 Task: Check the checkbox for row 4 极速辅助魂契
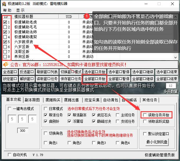pyautogui.click(x=5, y=37)
